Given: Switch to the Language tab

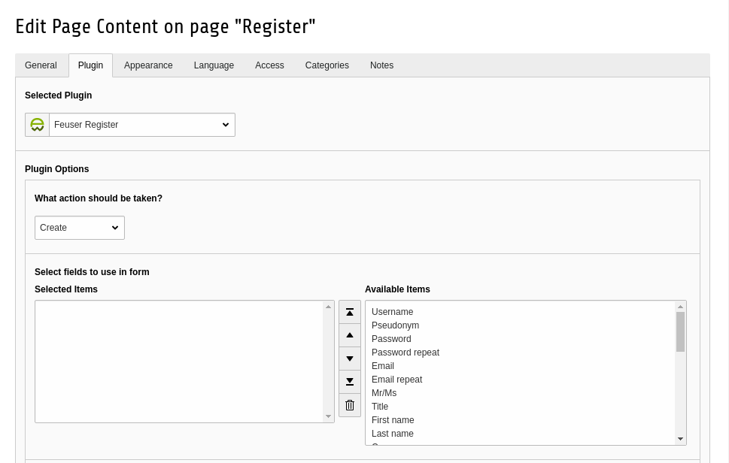Looking at the screenshot, I should point(214,65).
